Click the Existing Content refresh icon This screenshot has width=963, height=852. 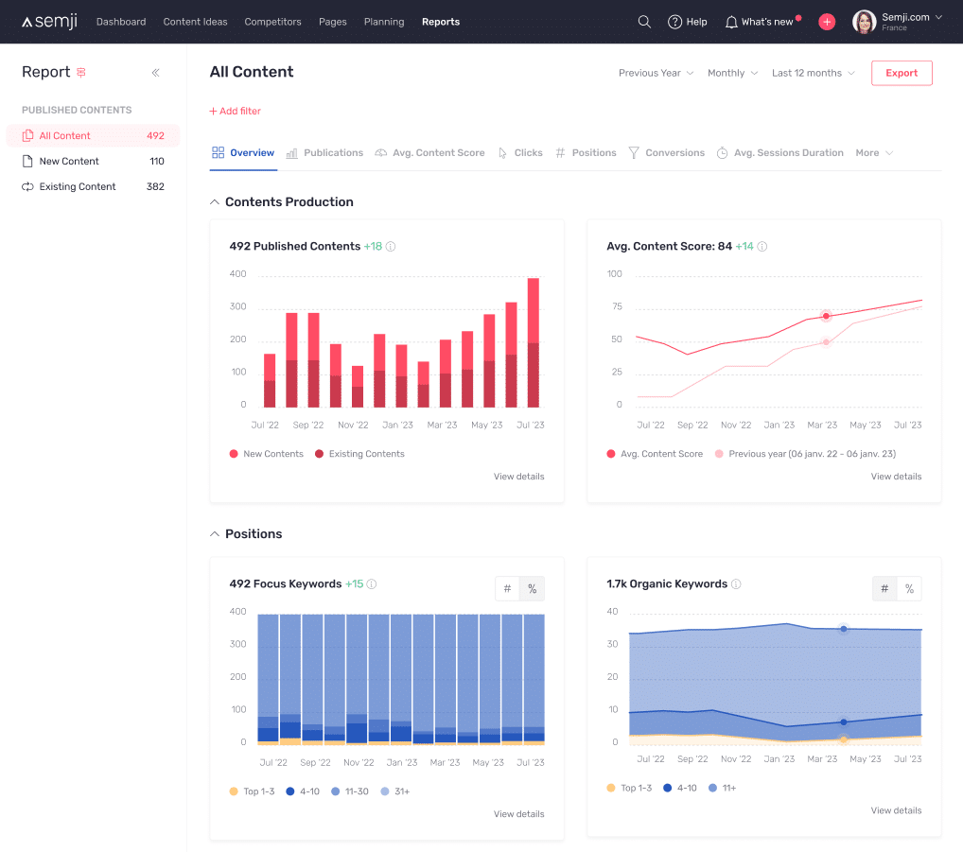click(x=27, y=186)
